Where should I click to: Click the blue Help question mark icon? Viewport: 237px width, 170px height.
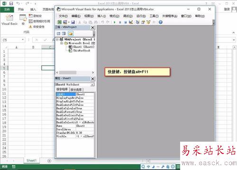click(x=161, y=22)
